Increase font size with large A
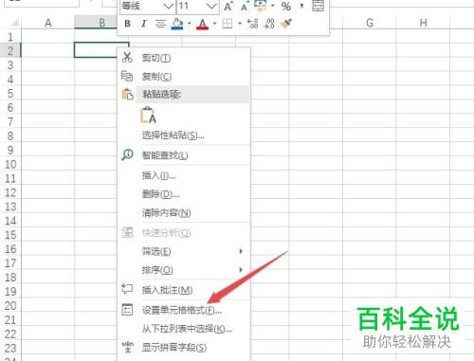The image size is (474, 361). click(x=228, y=6)
